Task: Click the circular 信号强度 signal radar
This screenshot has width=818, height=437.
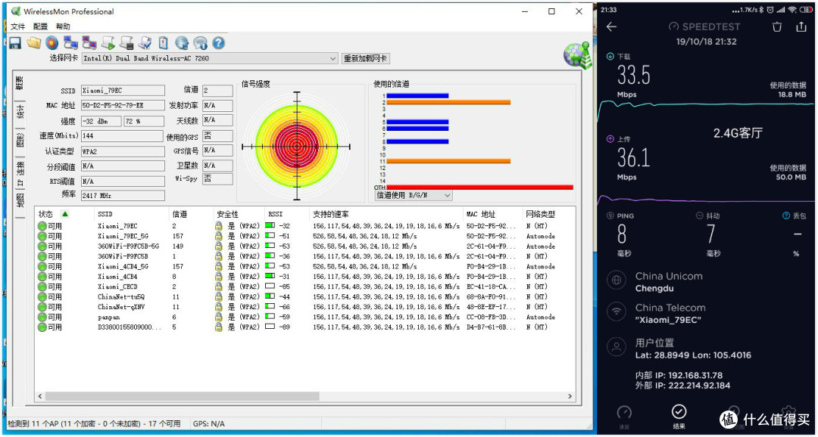Action: [296, 147]
